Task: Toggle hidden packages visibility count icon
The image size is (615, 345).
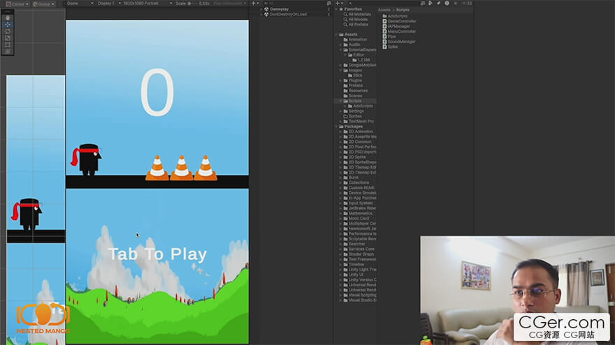Action: [x=465, y=3]
